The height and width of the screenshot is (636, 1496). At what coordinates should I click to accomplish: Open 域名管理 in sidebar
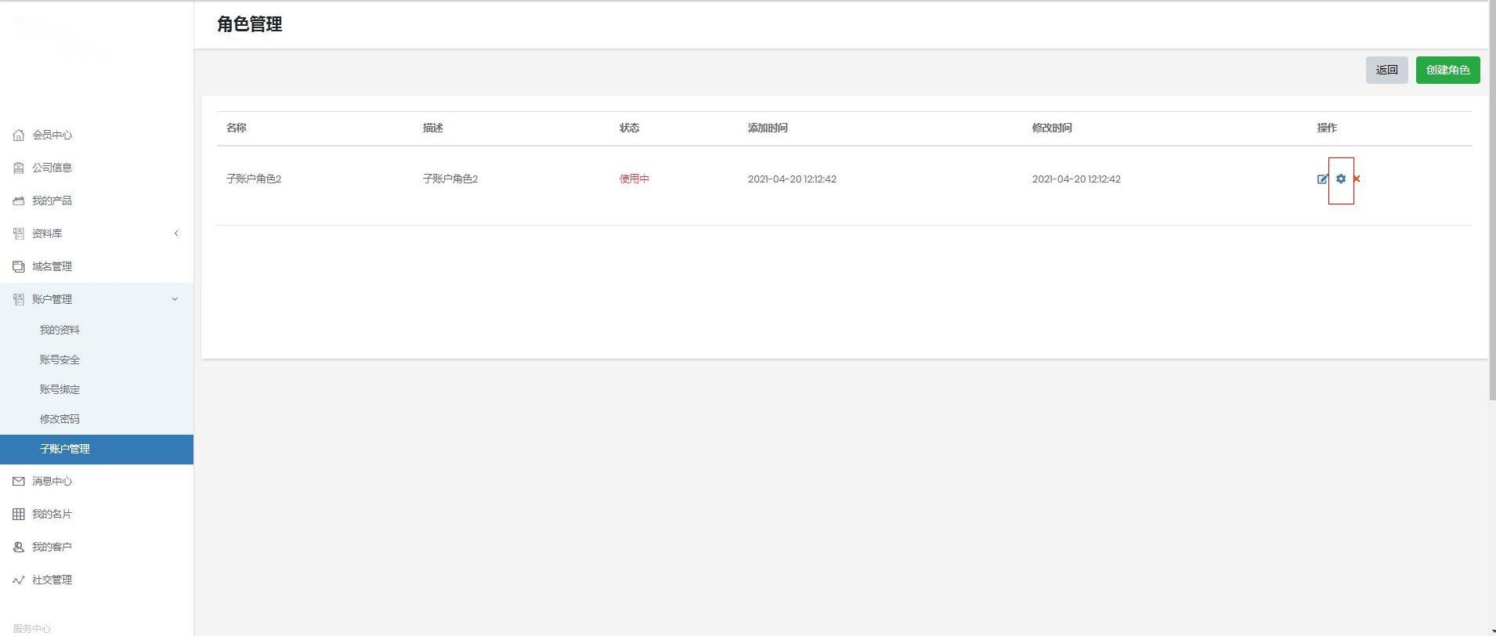[x=52, y=266]
